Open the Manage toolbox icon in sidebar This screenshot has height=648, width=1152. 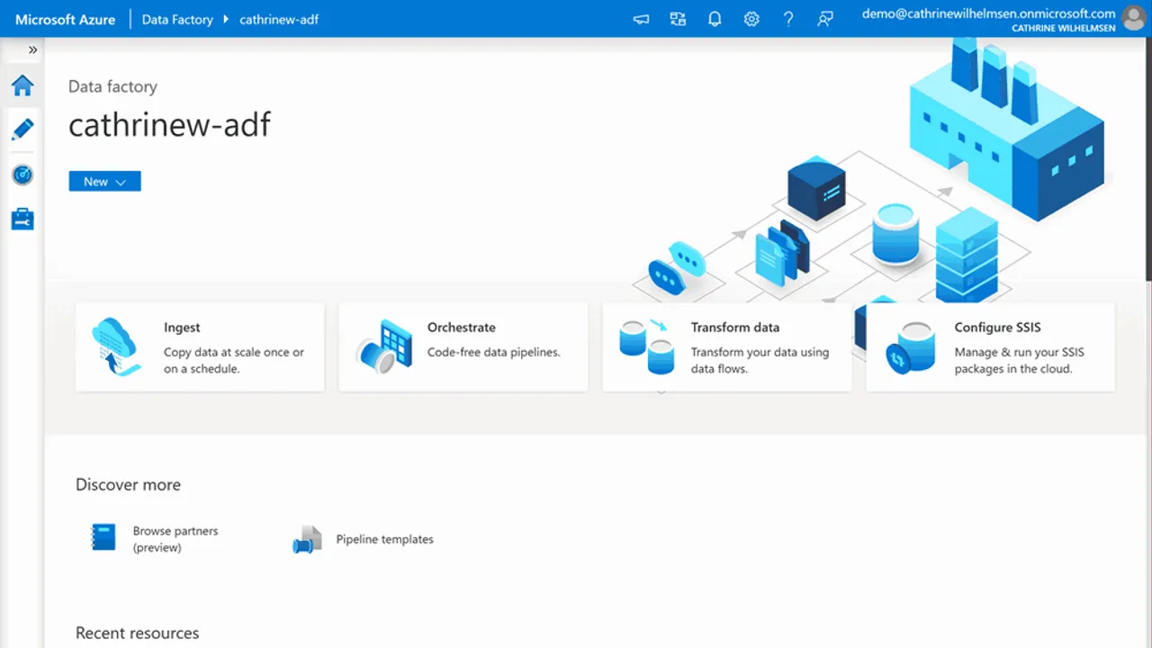tap(22, 219)
